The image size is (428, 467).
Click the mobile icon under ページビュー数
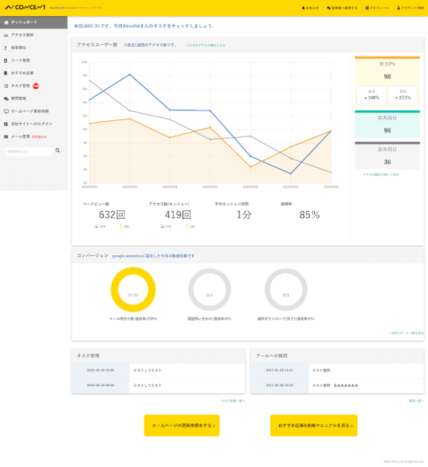click(121, 226)
